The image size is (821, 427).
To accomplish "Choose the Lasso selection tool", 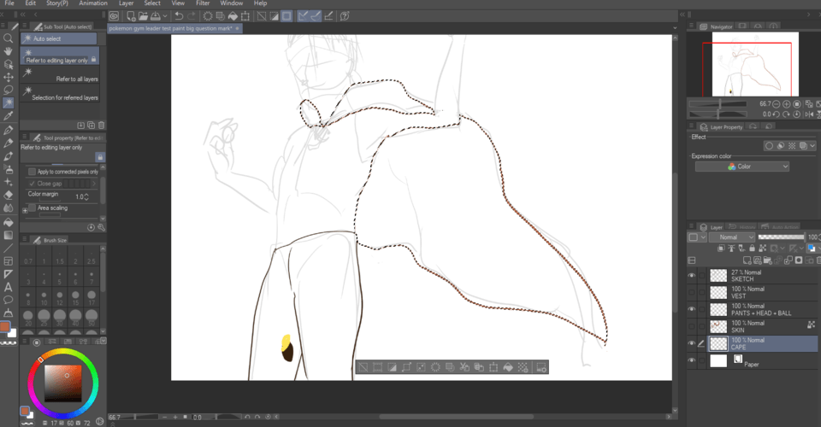I will coord(9,90).
